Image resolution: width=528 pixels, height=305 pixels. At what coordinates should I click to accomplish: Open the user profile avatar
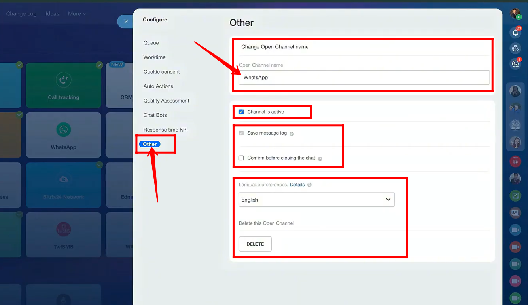click(515, 14)
